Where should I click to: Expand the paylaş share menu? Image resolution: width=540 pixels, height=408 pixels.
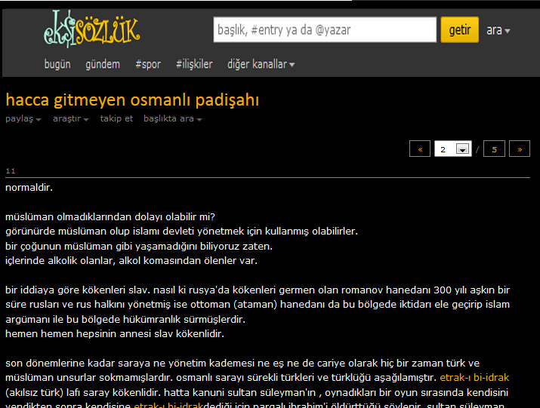click(23, 118)
